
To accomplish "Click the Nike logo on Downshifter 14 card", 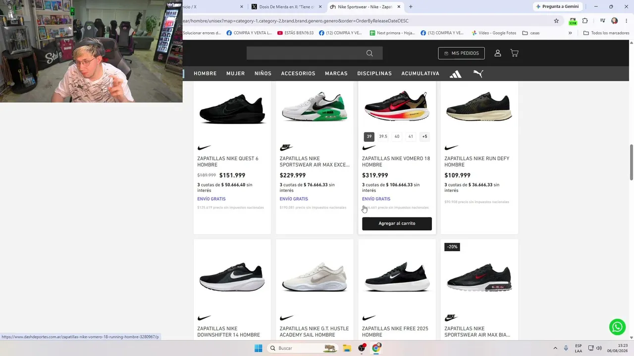I will point(204,318).
